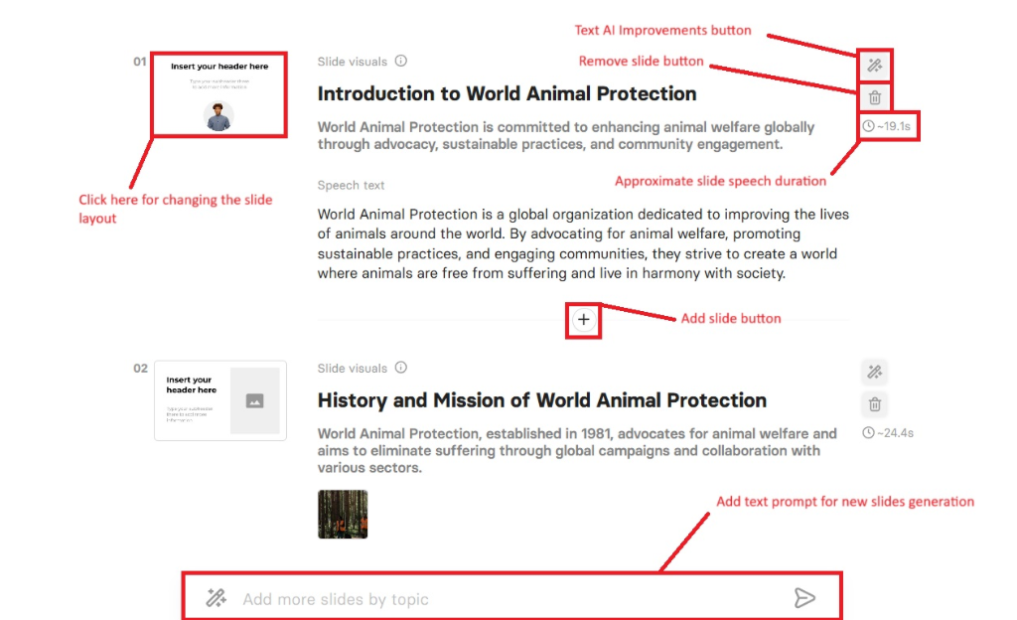Click Text AI Improvements wand on slide 01

click(x=874, y=65)
